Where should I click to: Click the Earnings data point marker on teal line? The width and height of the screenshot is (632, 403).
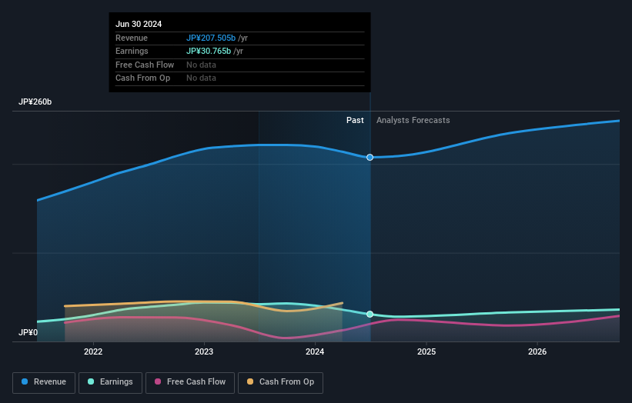pyautogui.click(x=370, y=314)
